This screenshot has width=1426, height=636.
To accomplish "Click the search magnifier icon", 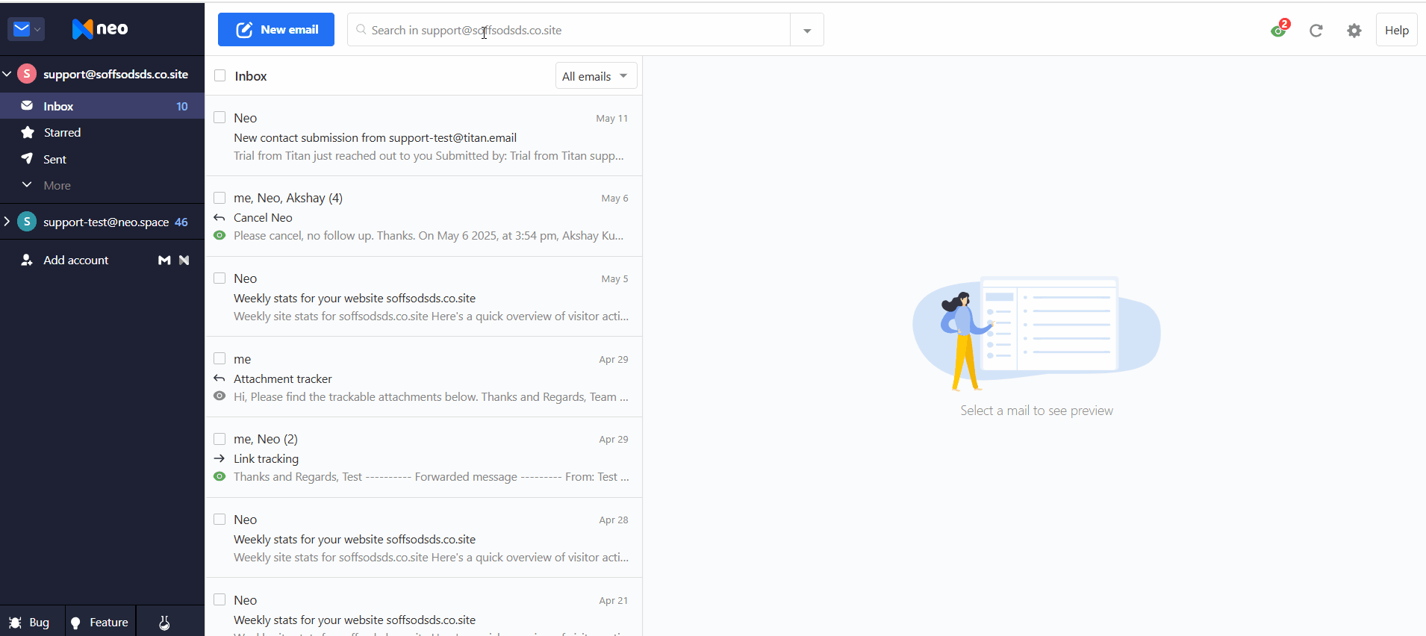I will (x=361, y=30).
